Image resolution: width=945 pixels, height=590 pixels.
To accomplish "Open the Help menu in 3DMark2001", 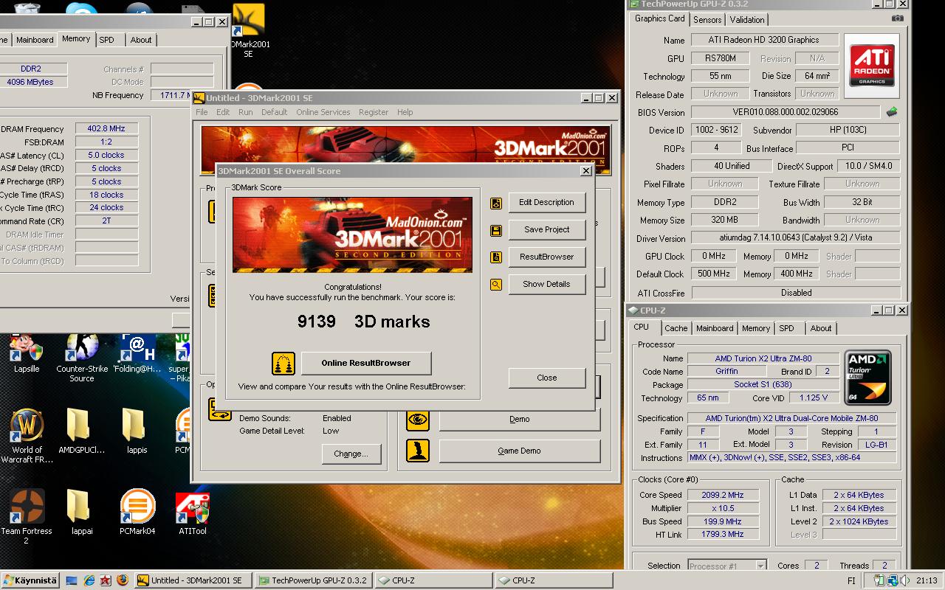I will 405,112.
